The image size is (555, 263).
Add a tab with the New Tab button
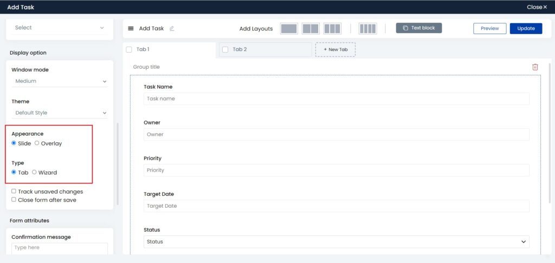(335, 49)
